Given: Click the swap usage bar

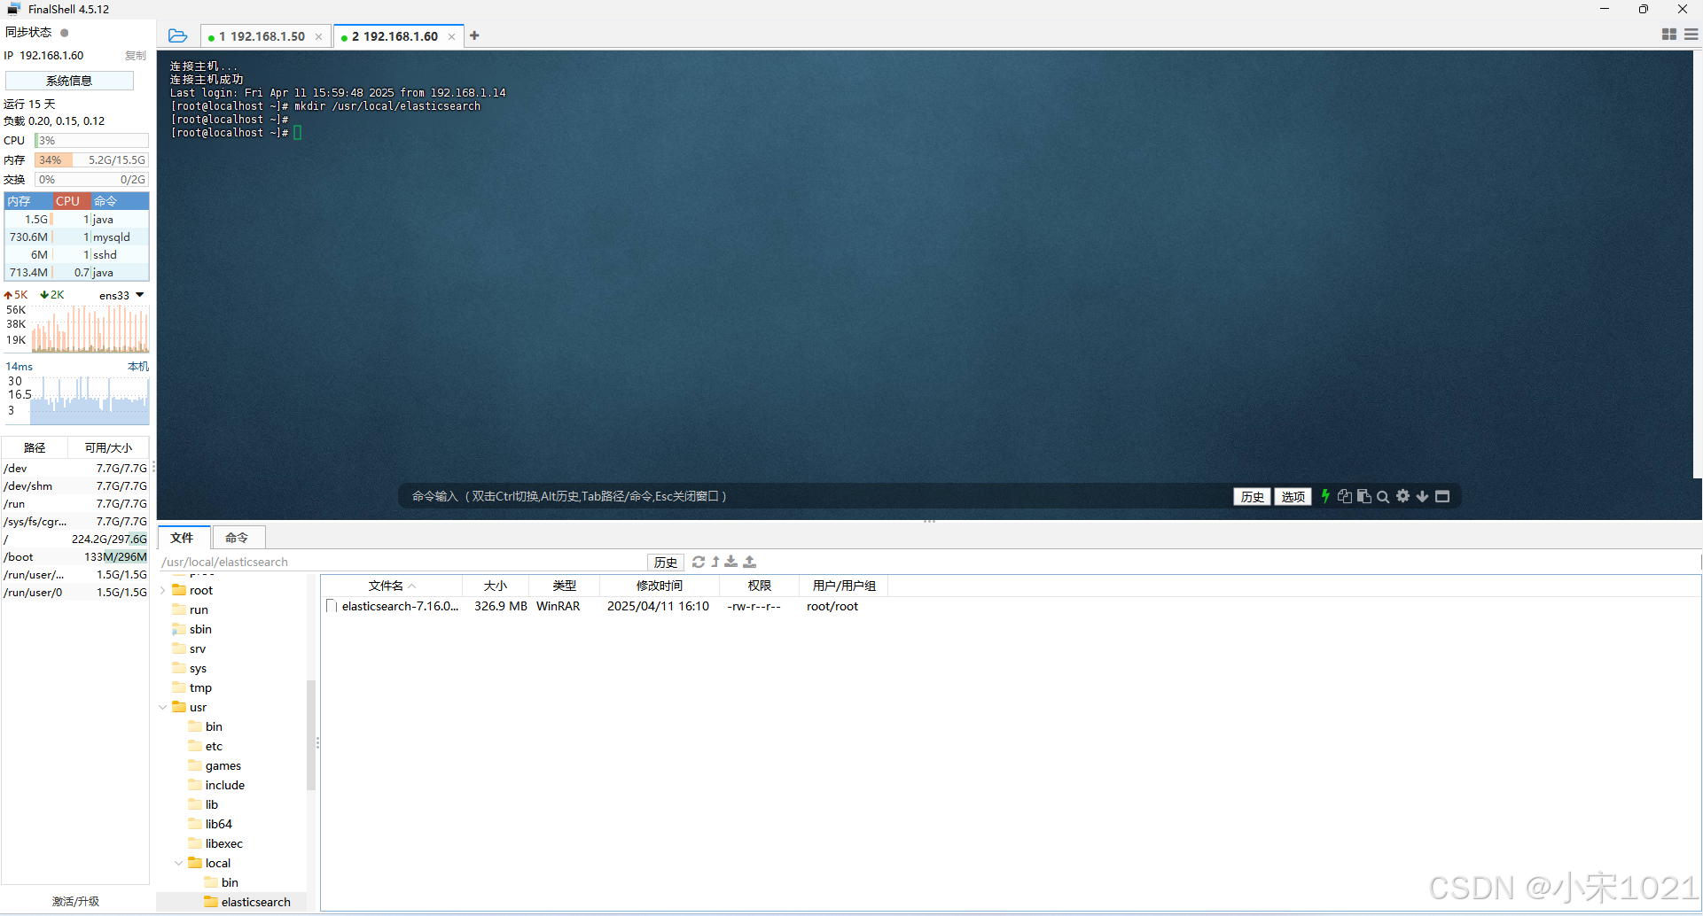Looking at the screenshot, I should (x=91, y=180).
